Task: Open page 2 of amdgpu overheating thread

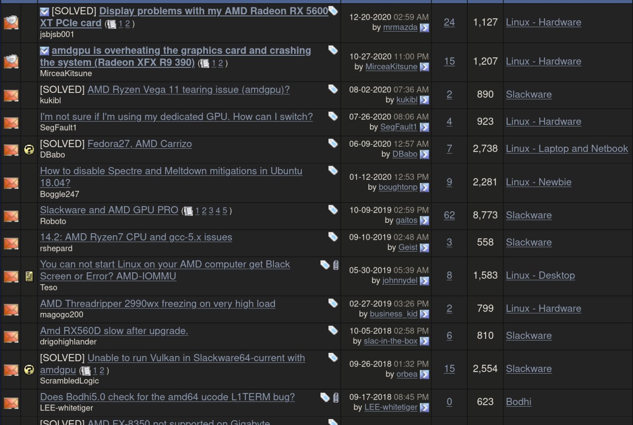Action: [221, 63]
